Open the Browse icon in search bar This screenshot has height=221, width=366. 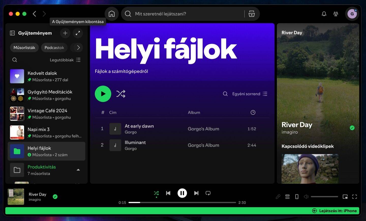(x=252, y=14)
